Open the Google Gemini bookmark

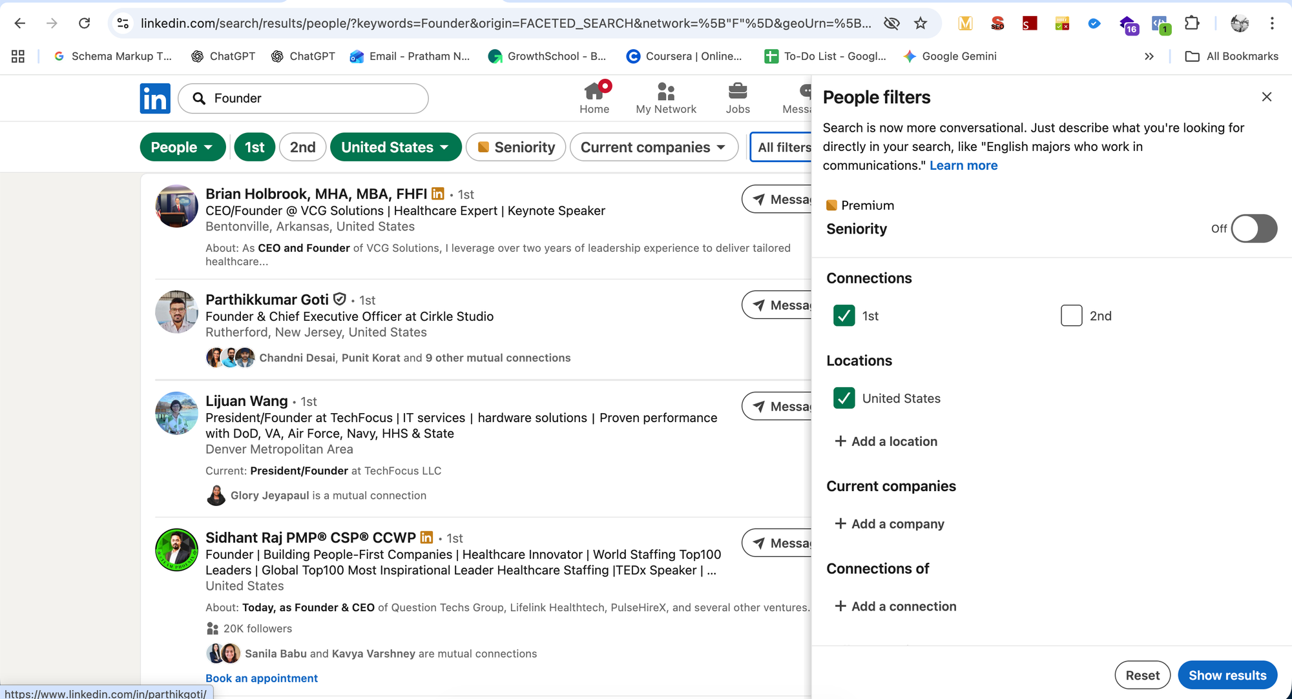[x=950, y=56]
